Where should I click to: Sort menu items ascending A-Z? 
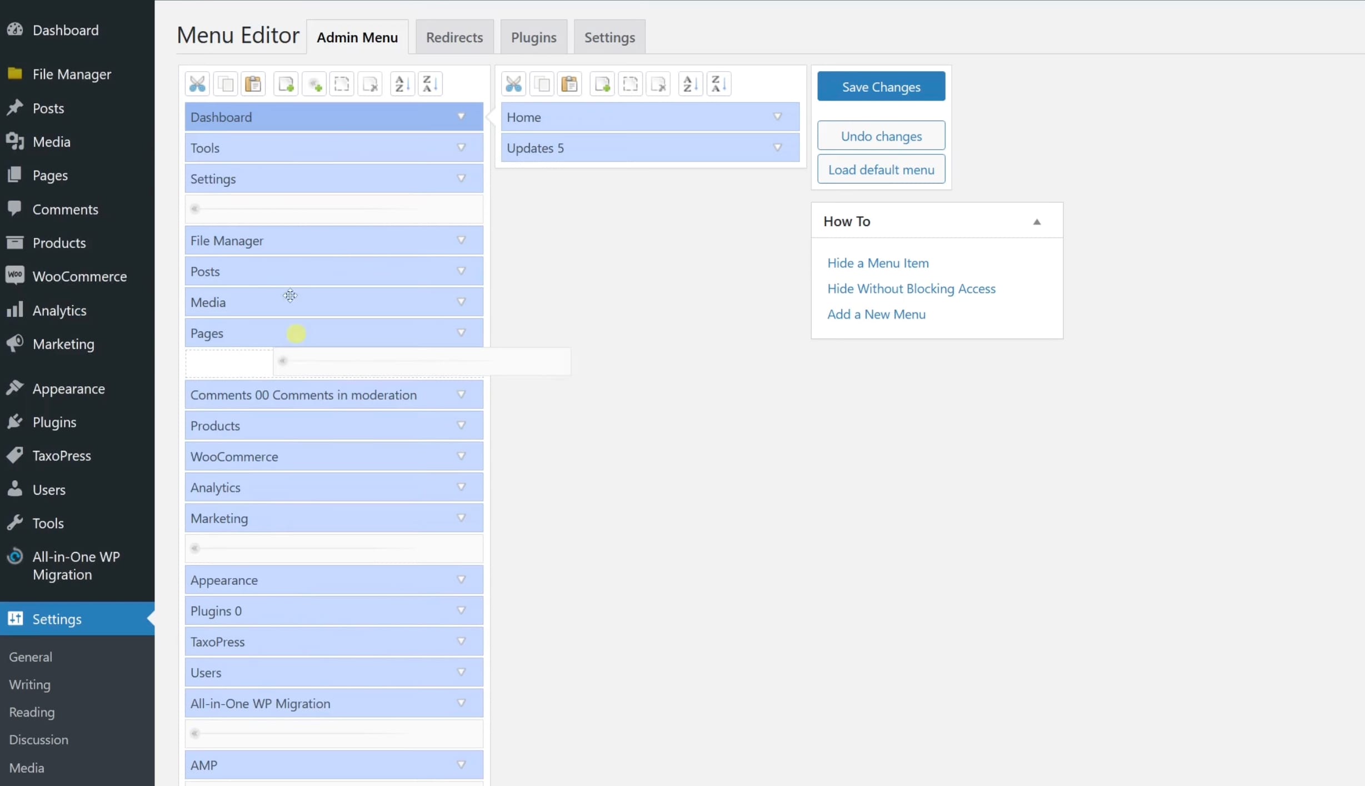pyautogui.click(x=402, y=84)
